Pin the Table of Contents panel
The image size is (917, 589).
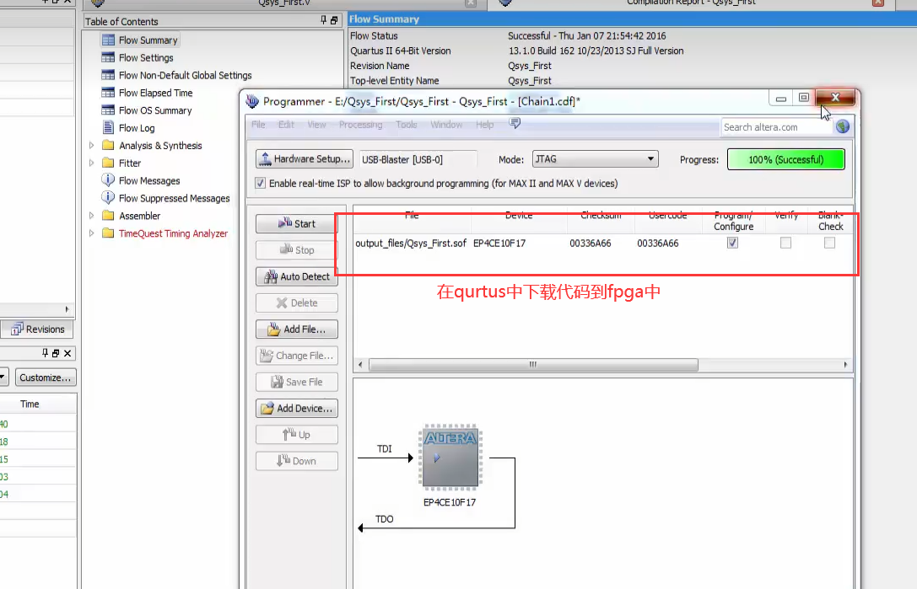pyautogui.click(x=323, y=20)
